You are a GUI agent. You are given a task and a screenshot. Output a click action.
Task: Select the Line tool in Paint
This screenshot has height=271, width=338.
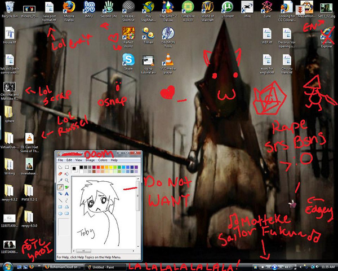(60, 200)
